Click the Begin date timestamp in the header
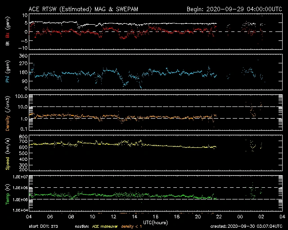 pos(234,9)
